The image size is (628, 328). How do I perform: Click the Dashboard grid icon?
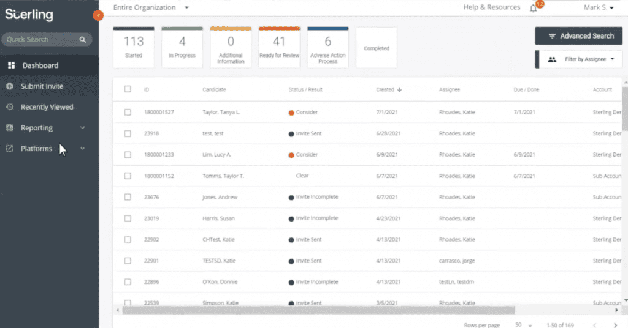(x=11, y=65)
